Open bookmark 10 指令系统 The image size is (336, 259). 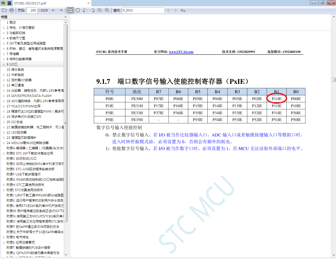15,70
